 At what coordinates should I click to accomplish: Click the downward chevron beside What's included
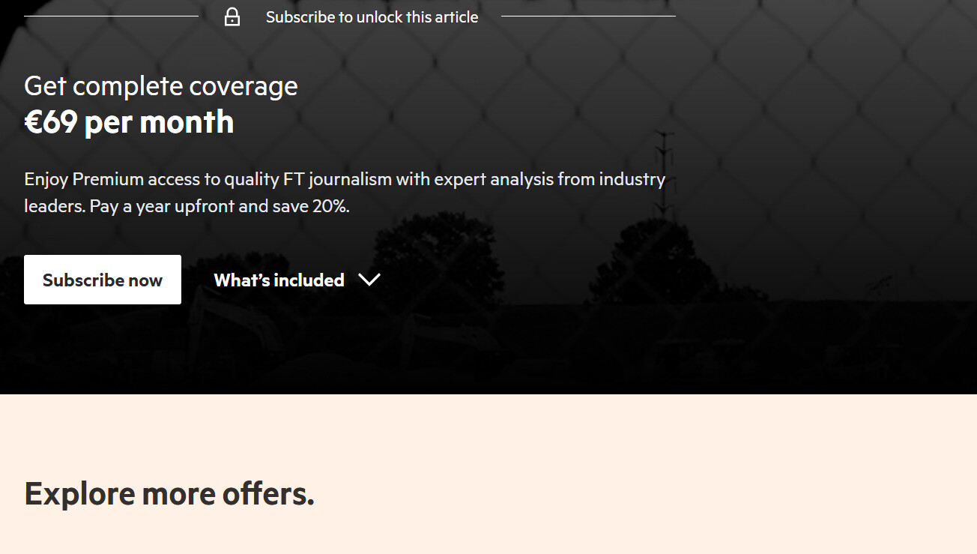point(369,280)
